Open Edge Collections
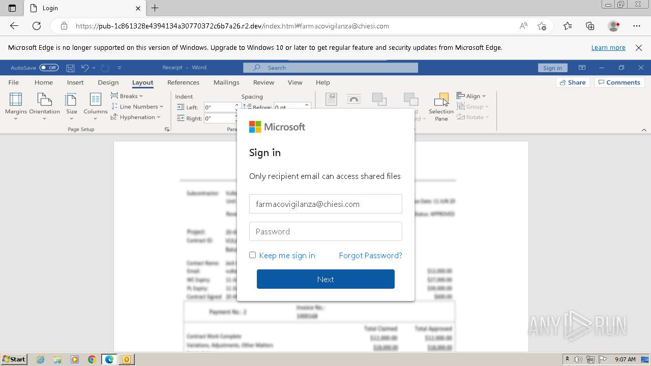 (590, 26)
